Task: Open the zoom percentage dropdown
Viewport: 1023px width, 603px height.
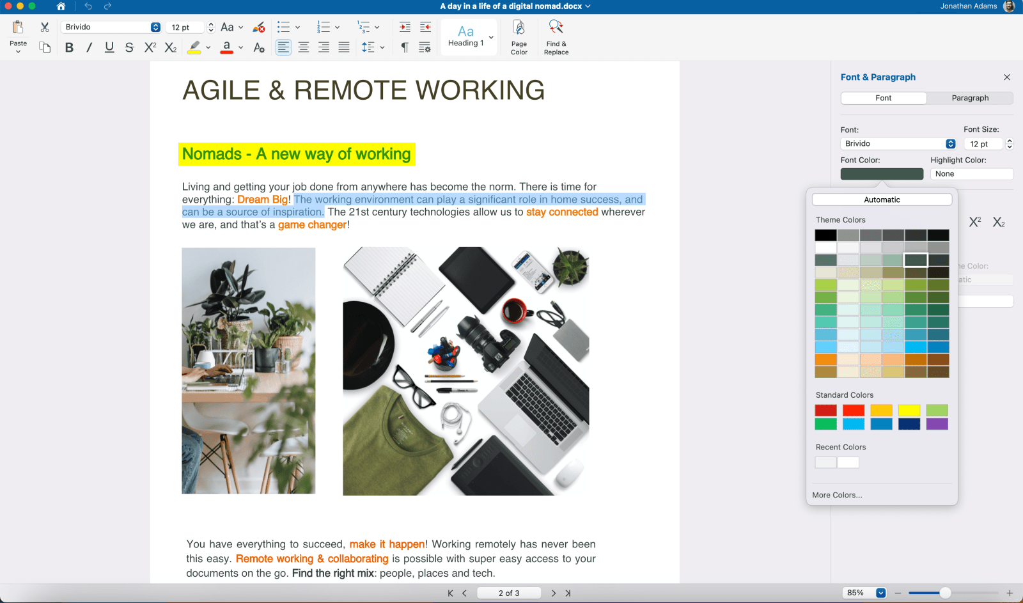Action: (880, 593)
